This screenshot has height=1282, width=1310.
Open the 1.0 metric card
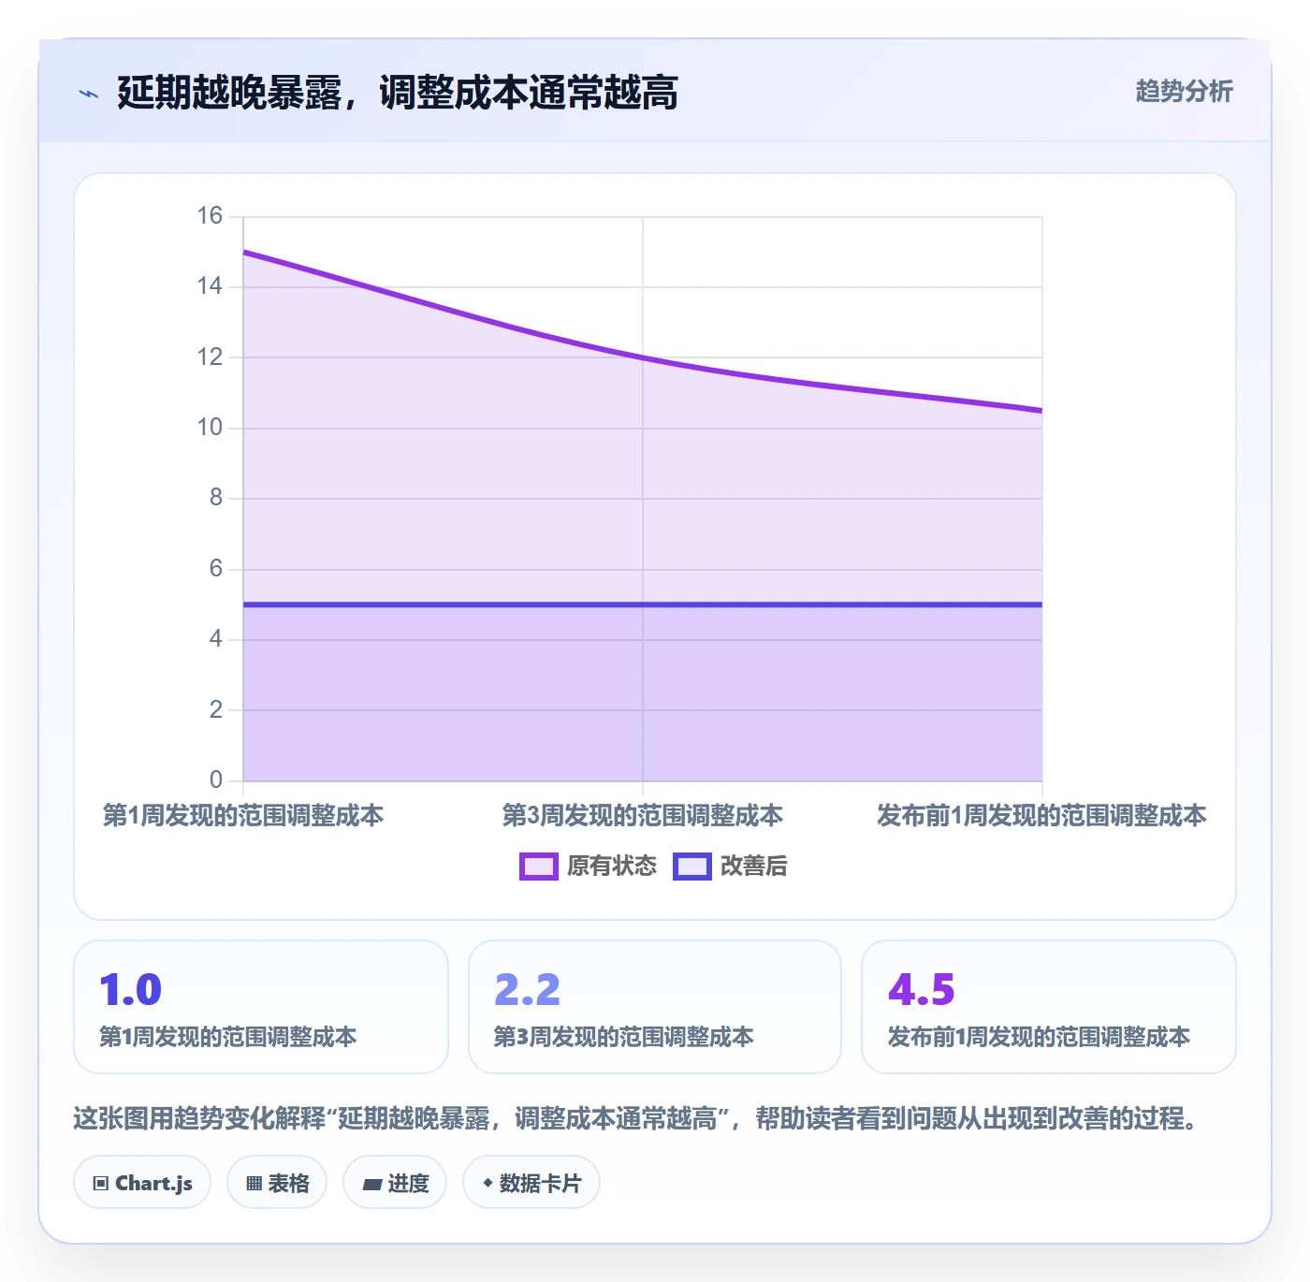261,1007
